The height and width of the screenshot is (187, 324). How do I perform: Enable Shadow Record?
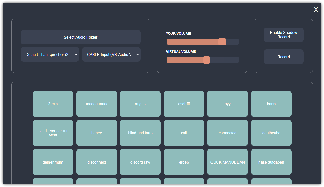tap(283, 35)
